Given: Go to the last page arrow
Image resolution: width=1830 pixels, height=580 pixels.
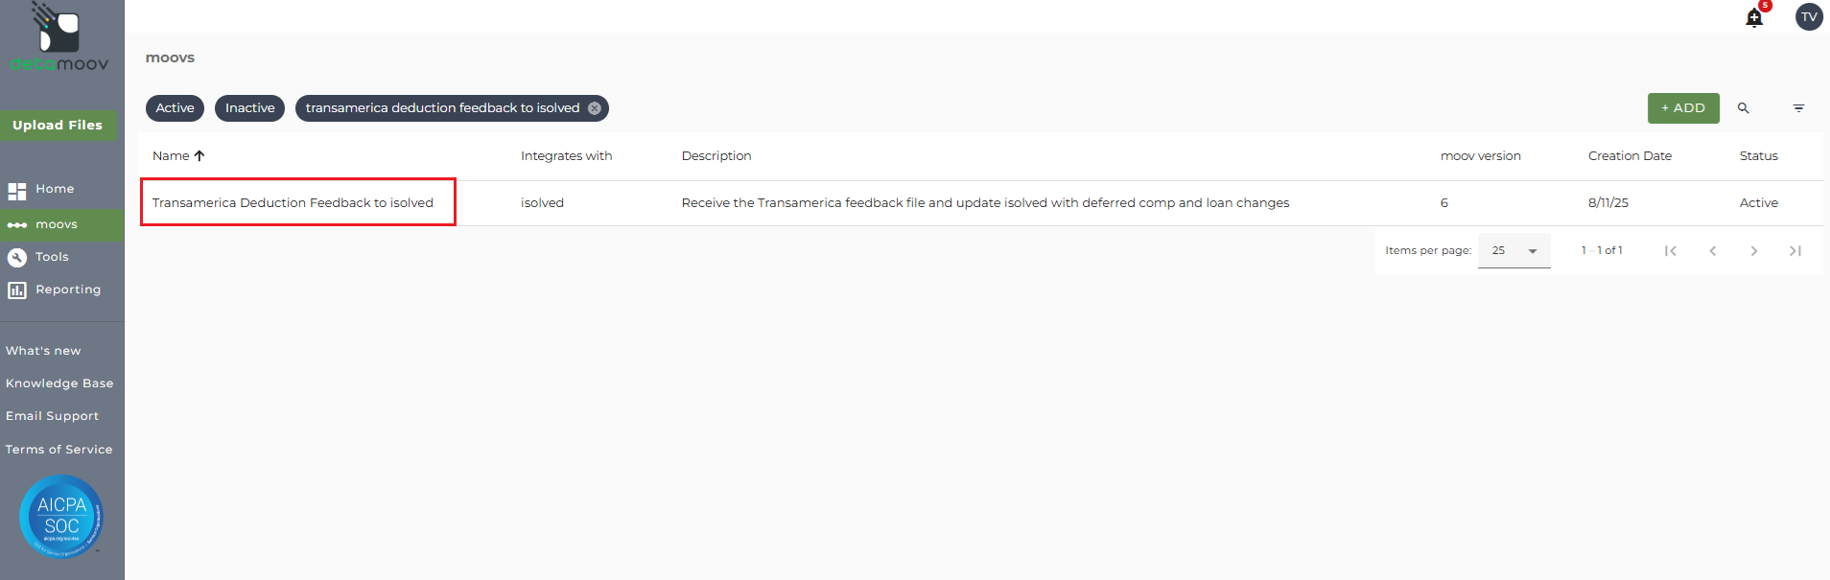Looking at the screenshot, I should click(x=1795, y=251).
